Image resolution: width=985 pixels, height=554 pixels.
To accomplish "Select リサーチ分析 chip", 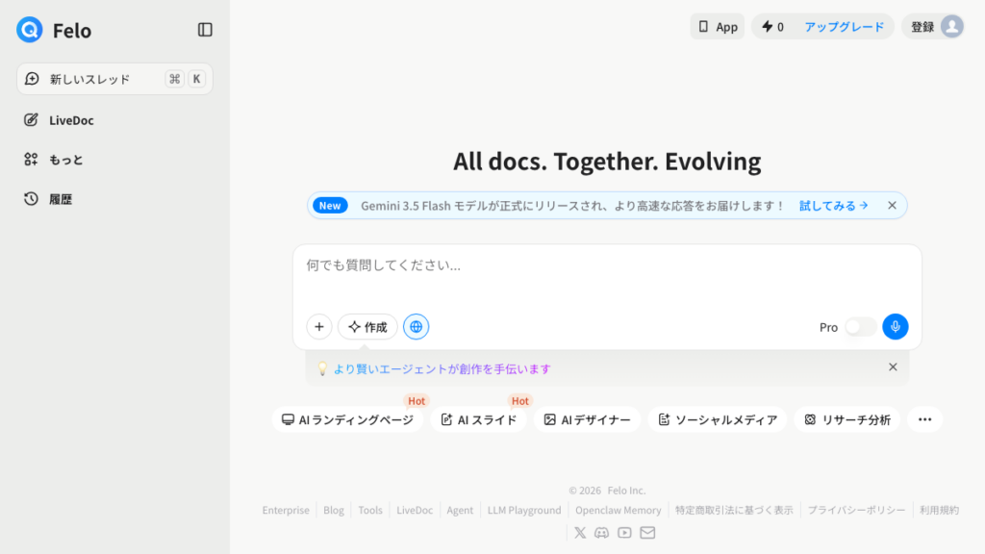I will 846,419.
